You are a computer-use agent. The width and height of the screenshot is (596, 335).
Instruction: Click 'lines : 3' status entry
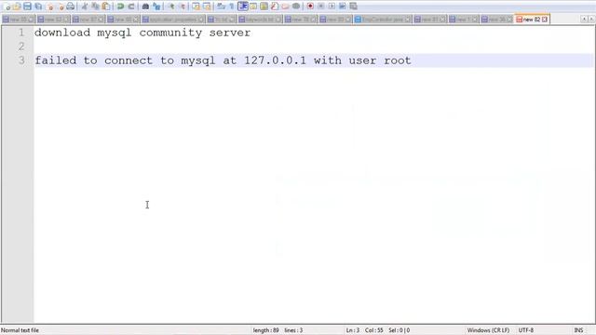(294, 330)
